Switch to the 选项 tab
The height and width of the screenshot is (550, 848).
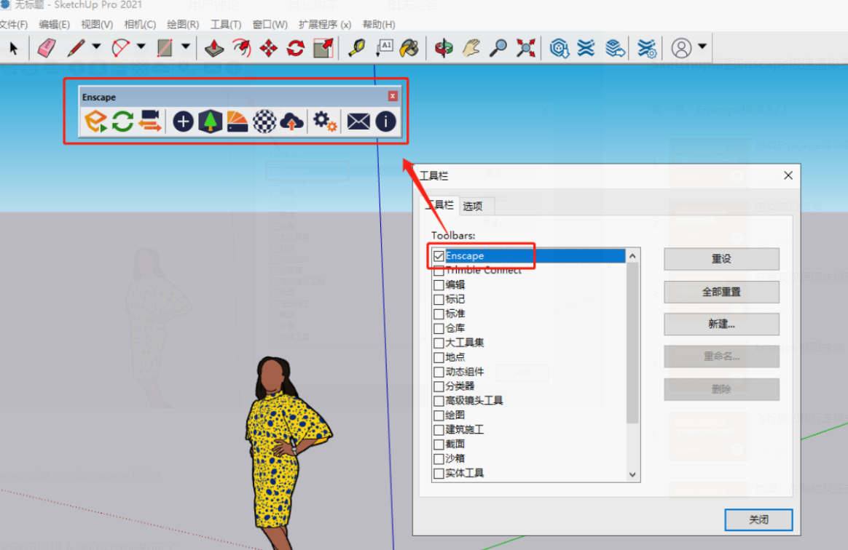tap(472, 206)
